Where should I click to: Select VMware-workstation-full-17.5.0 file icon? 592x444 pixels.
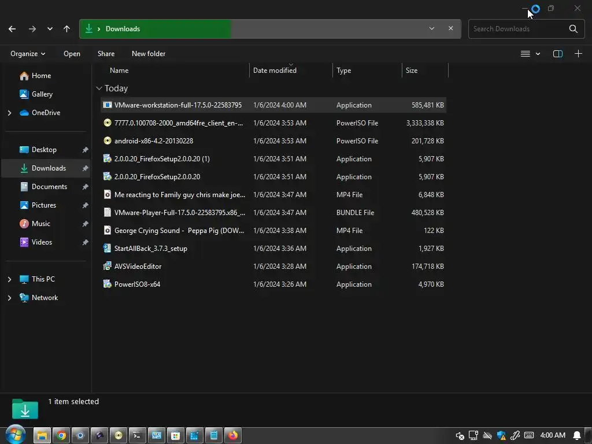tap(107, 105)
